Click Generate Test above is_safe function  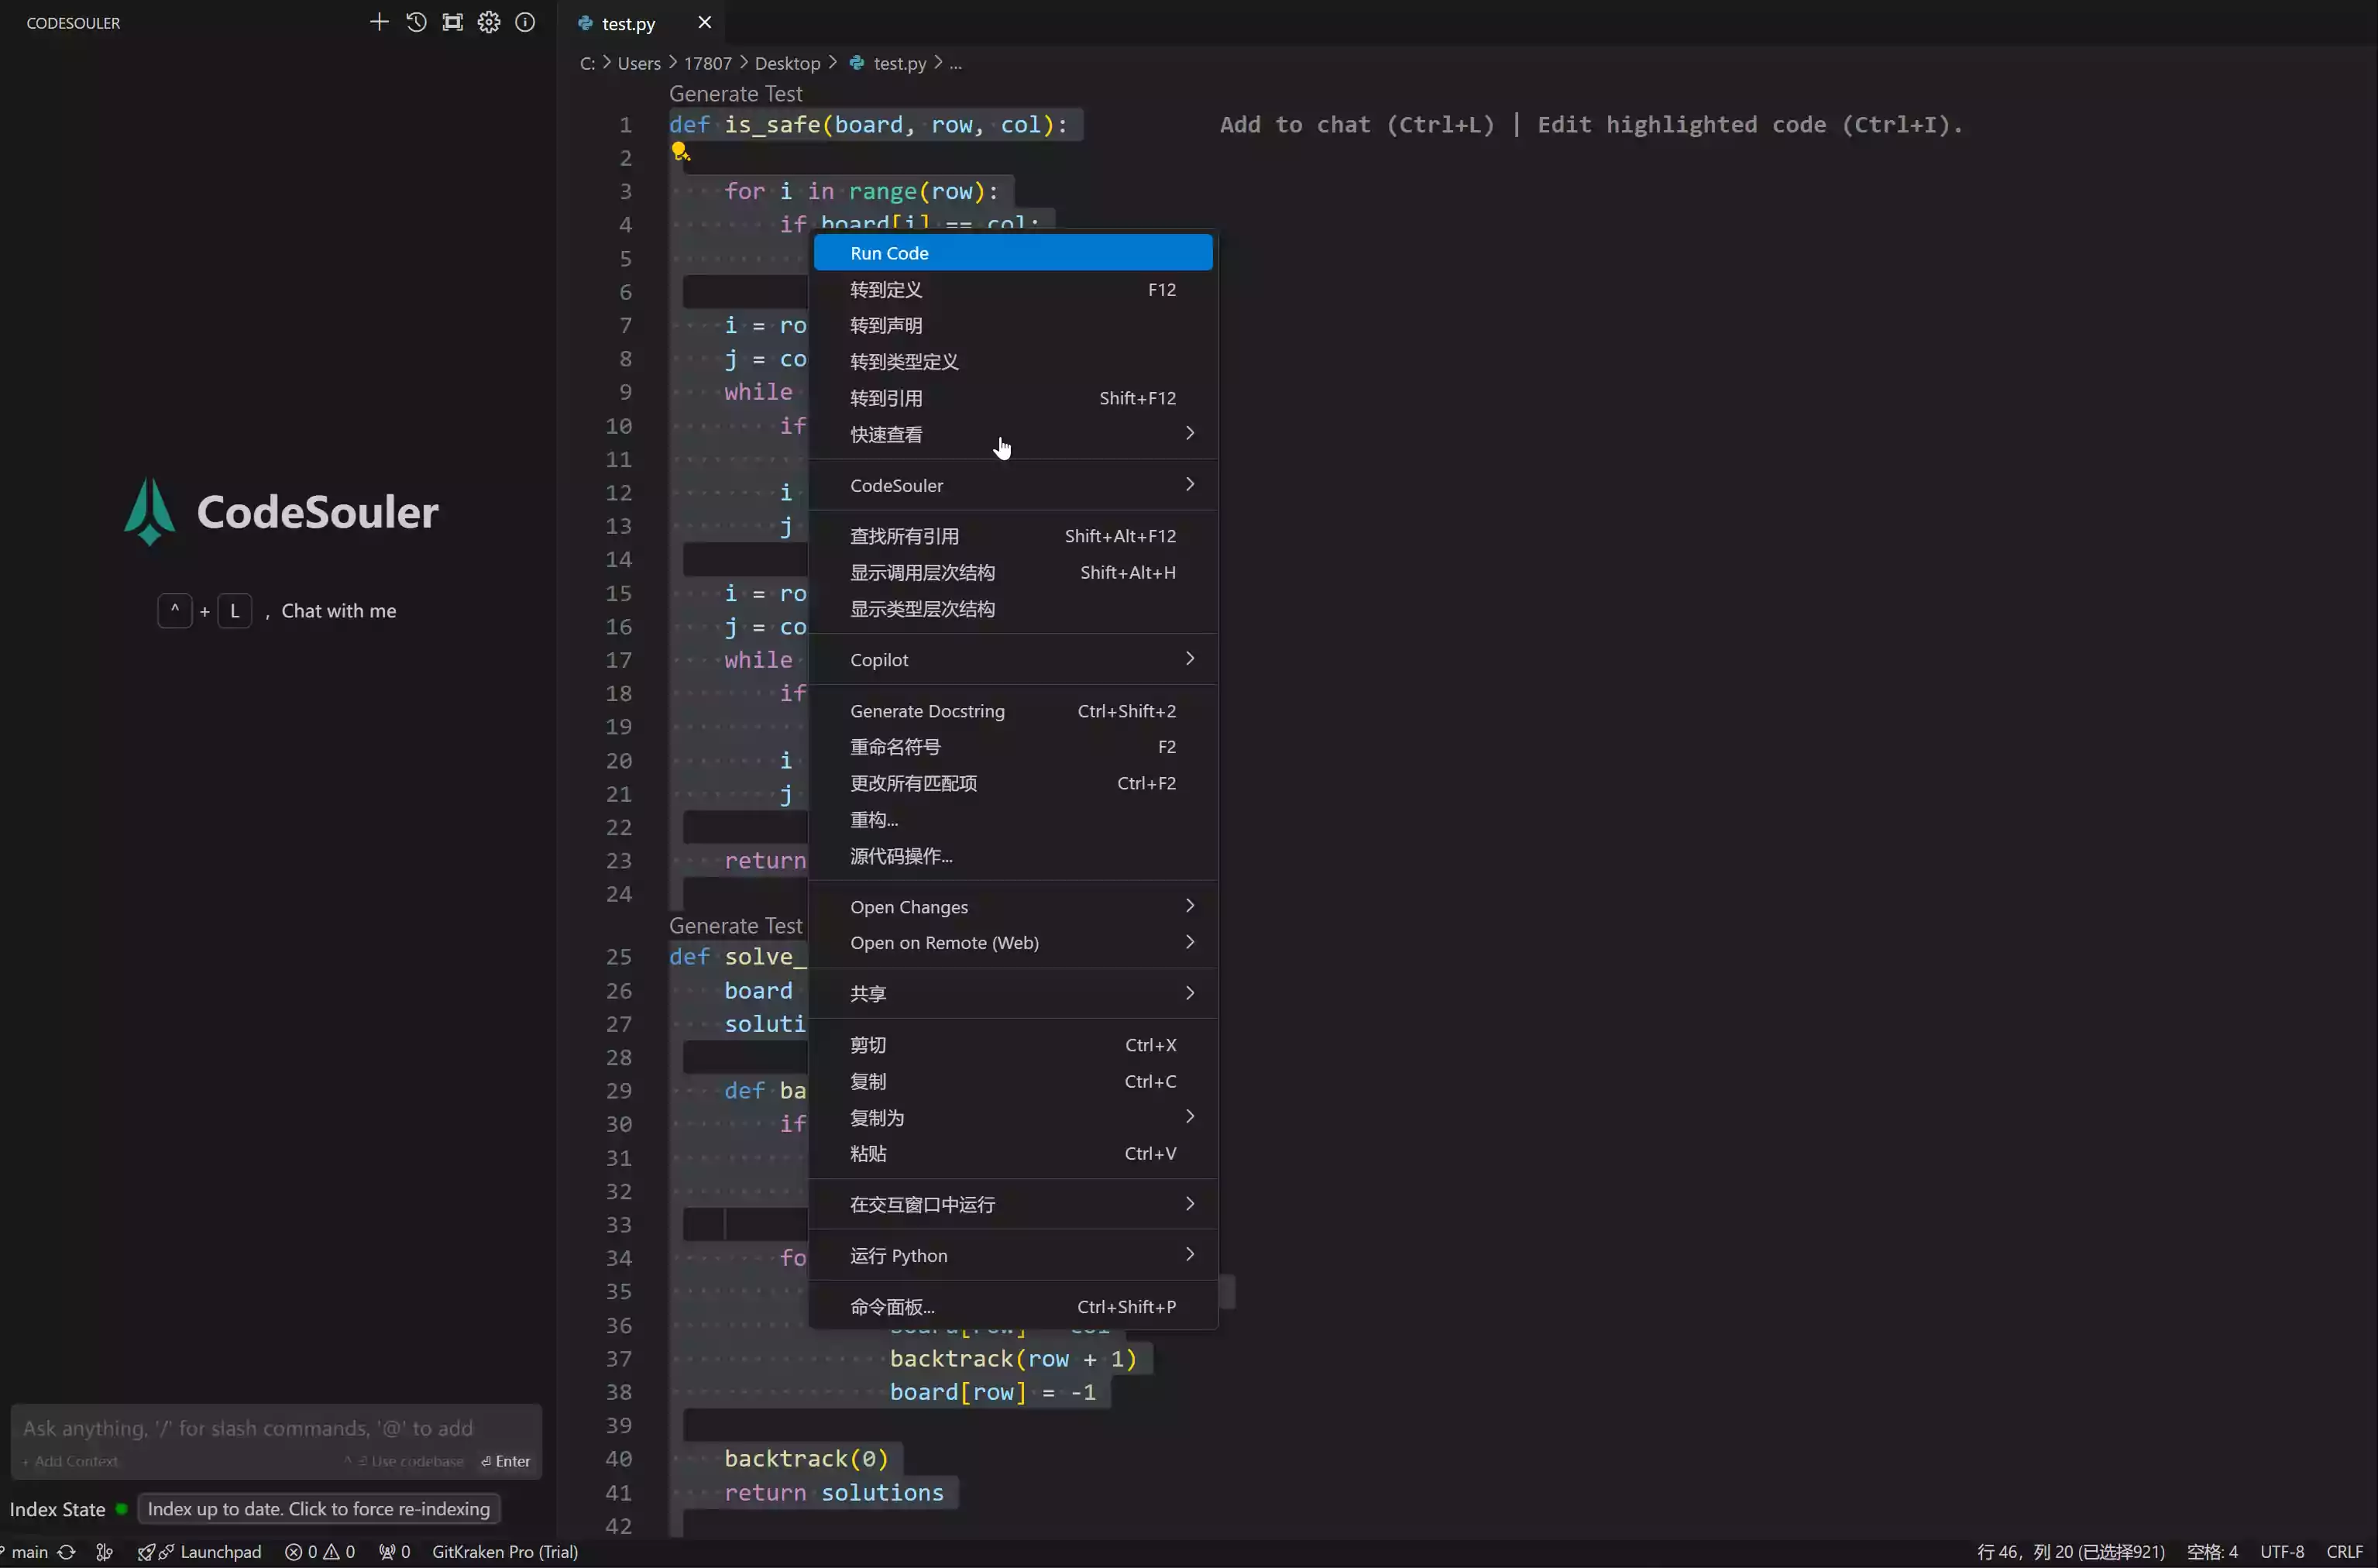coord(736,94)
